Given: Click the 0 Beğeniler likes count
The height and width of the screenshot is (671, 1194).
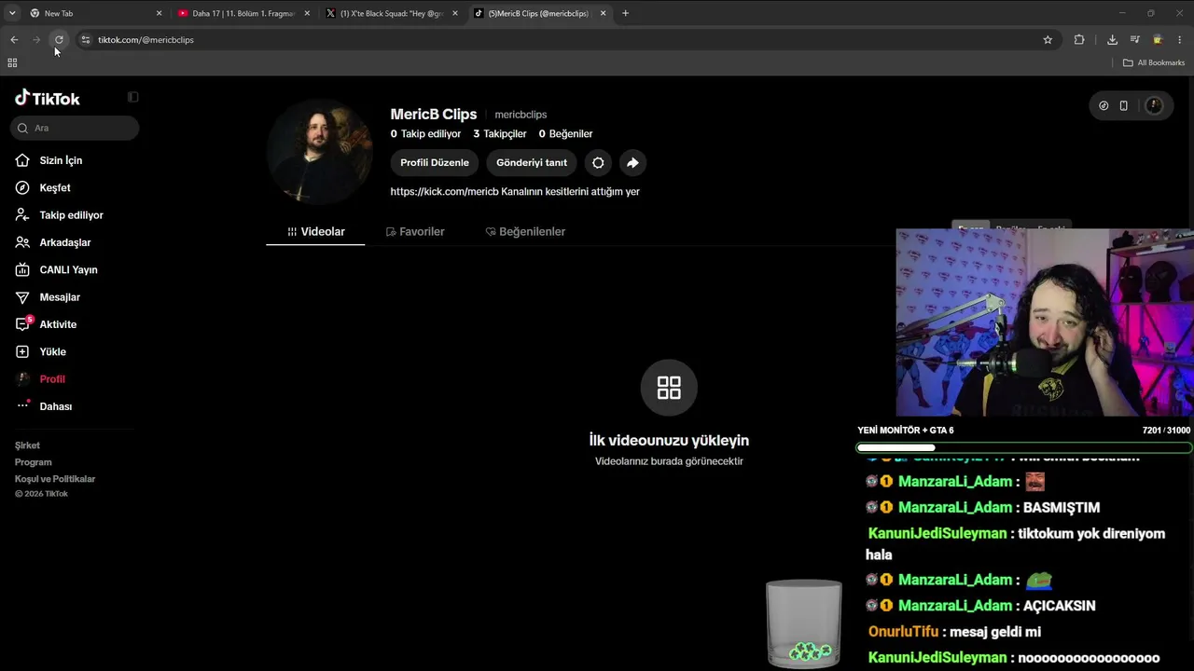Looking at the screenshot, I should 565,134.
